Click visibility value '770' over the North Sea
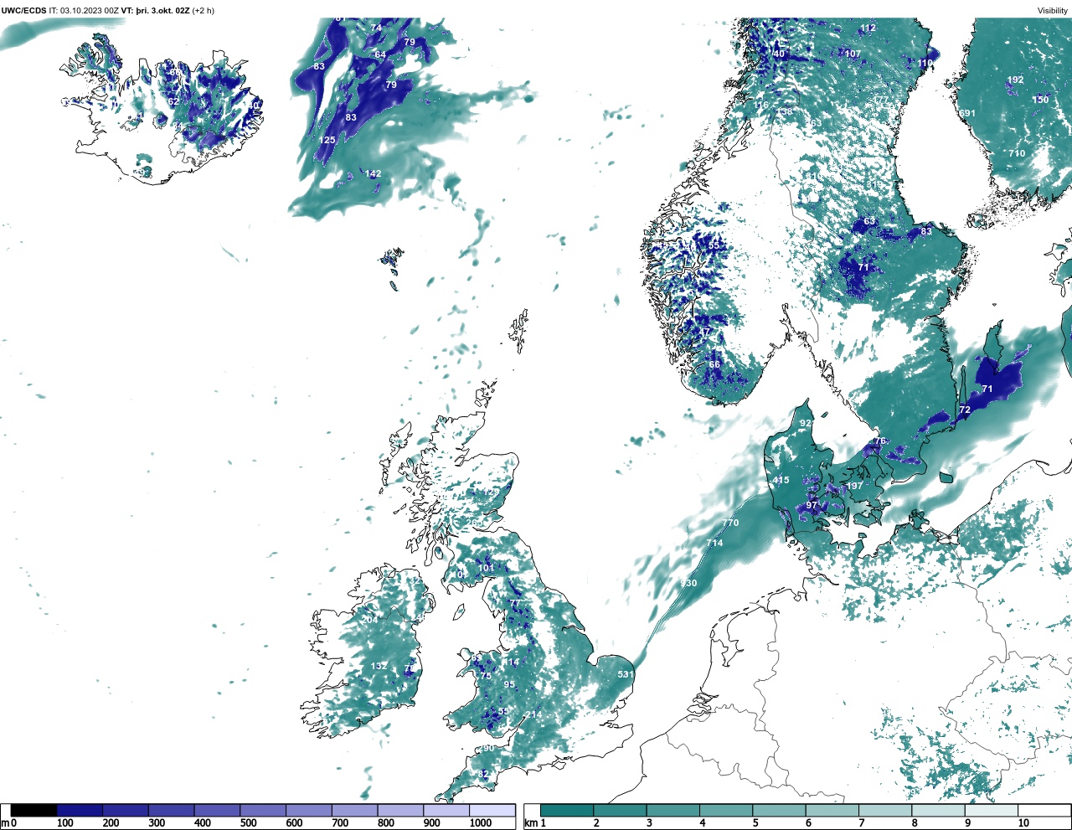This screenshot has width=1072, height=830. [x=730, y=523]
